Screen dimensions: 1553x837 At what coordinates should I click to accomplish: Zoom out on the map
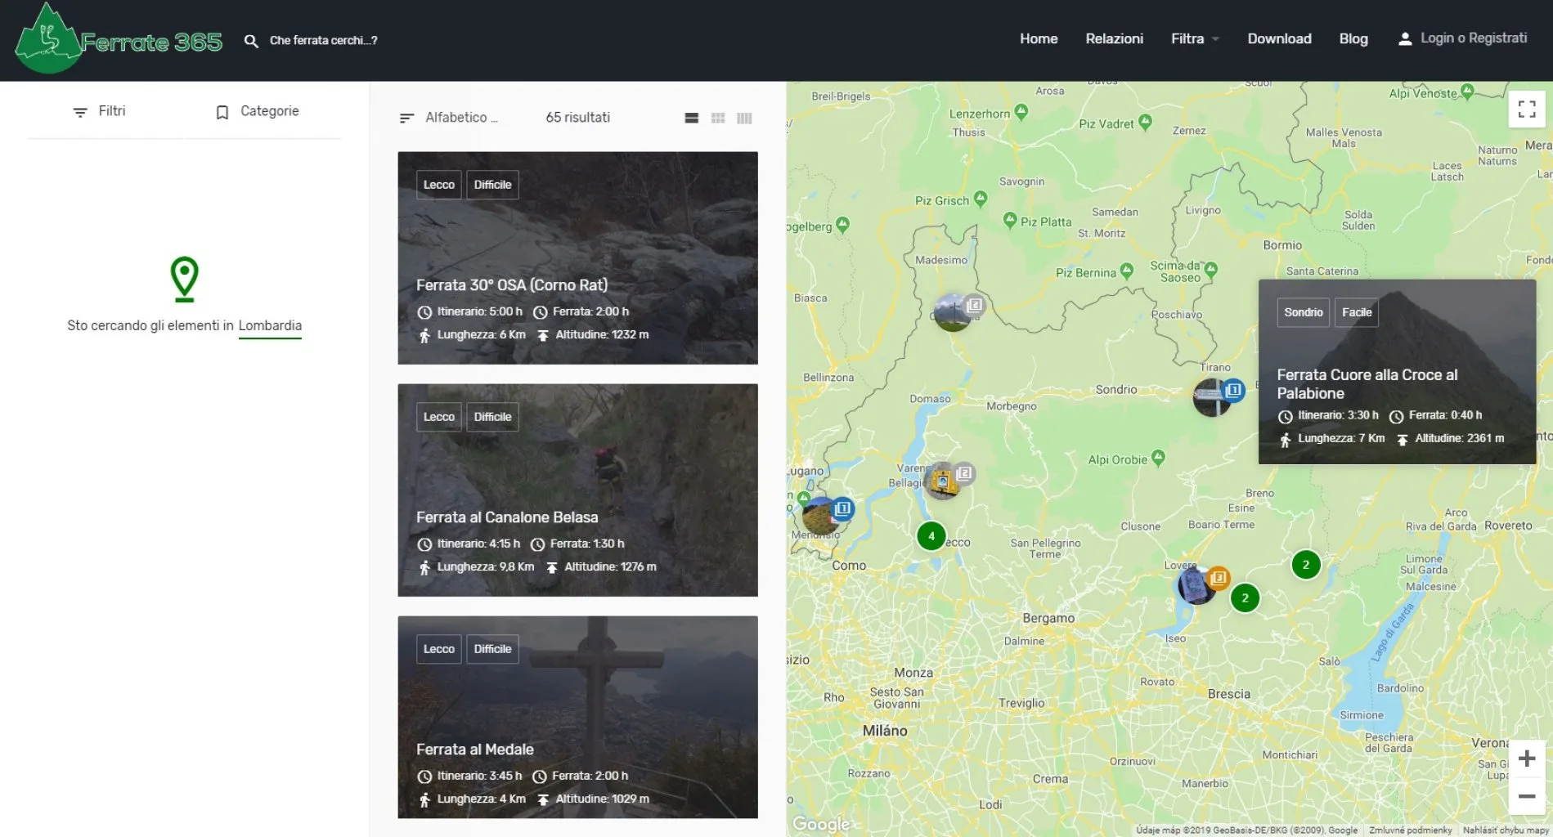click(1526, 796)
